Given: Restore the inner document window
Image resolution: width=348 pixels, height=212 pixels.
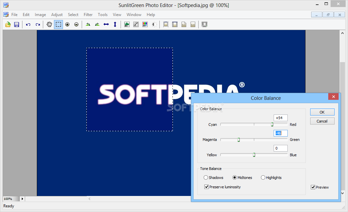Looking at the screenshot, I should click(328, 15).
